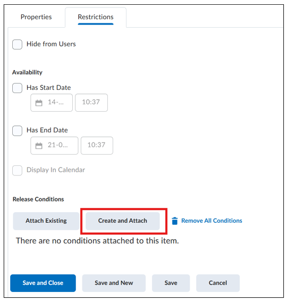The height and width of the screenshot is (302, 287).
Task: Switch to the Properties tab
Action: pyautogui.click(x=36, y=17)
